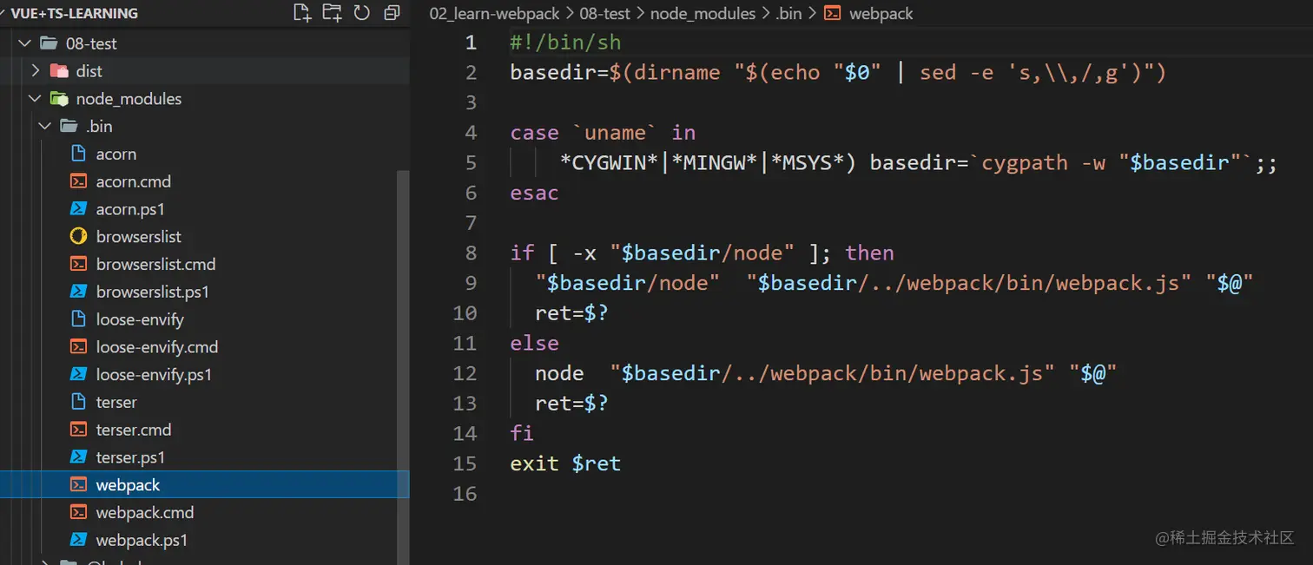Click breadcrumb .bin

788,14
